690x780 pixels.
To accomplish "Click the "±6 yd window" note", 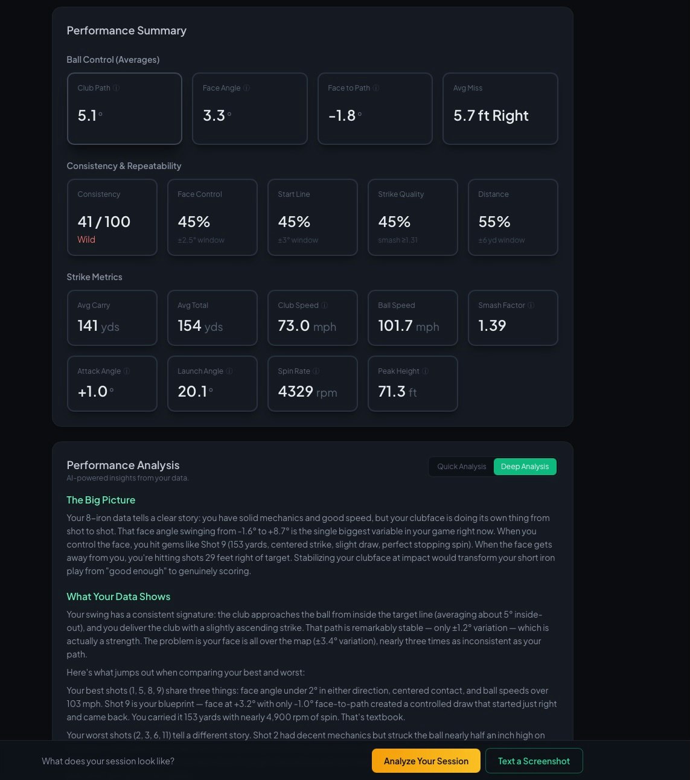I will point(501,240).
